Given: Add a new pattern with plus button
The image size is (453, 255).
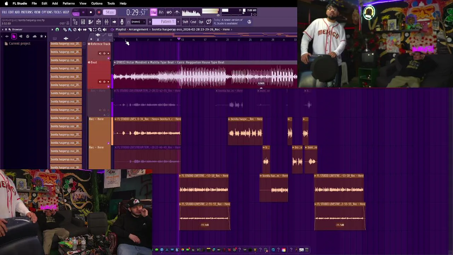Looking at the screenshot, I should tap(178, 22).
